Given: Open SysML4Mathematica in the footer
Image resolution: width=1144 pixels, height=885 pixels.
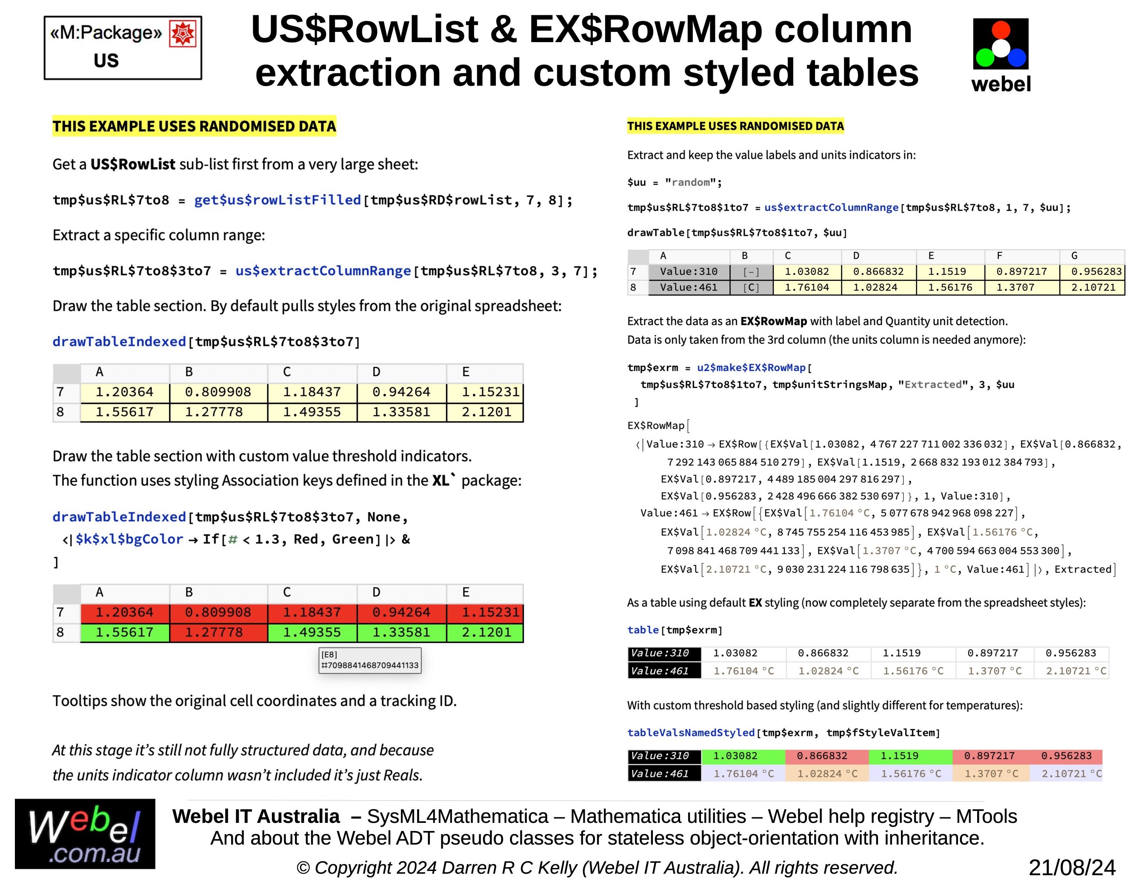Looking at the screenshot, I should pos(457,816).
